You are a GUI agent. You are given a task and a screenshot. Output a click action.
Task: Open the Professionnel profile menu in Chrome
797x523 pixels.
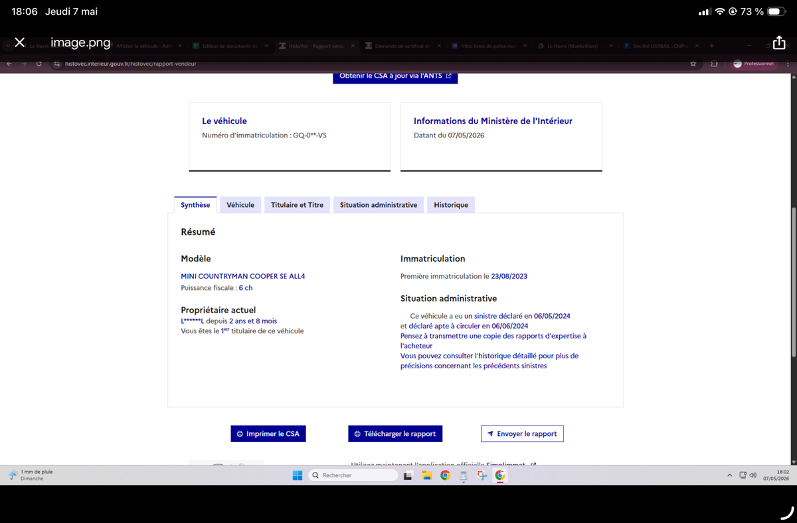pyautogui.click(x=754, y=64)
